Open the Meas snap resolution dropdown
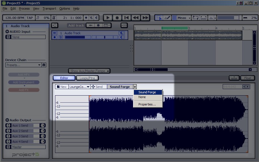Screen dimensions: 259x162 (189, 18)
